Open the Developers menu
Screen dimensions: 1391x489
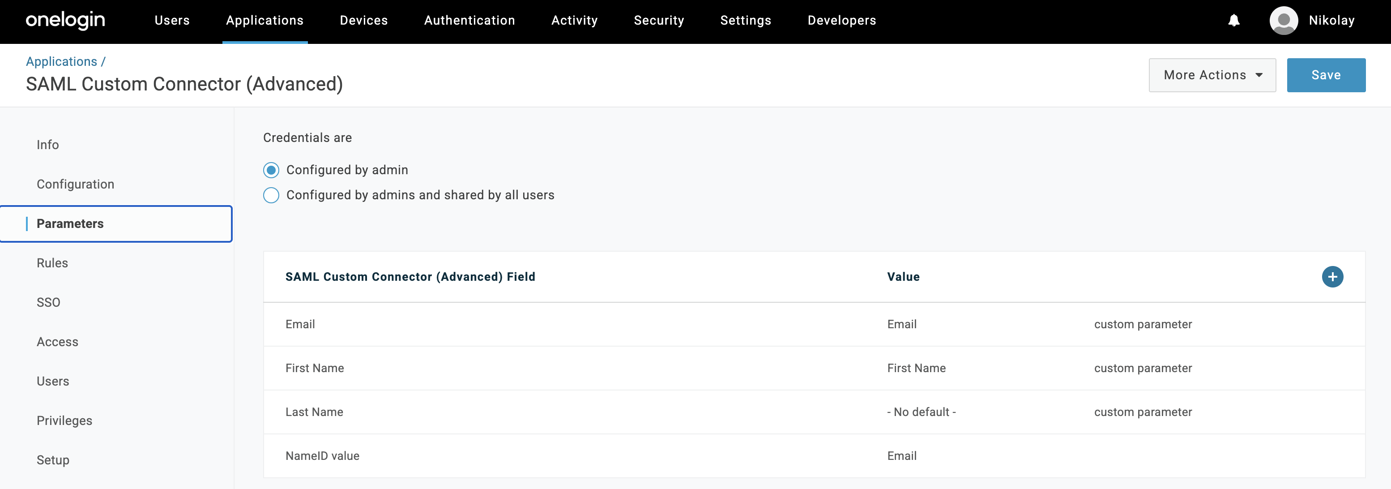(x=841, y=21)
